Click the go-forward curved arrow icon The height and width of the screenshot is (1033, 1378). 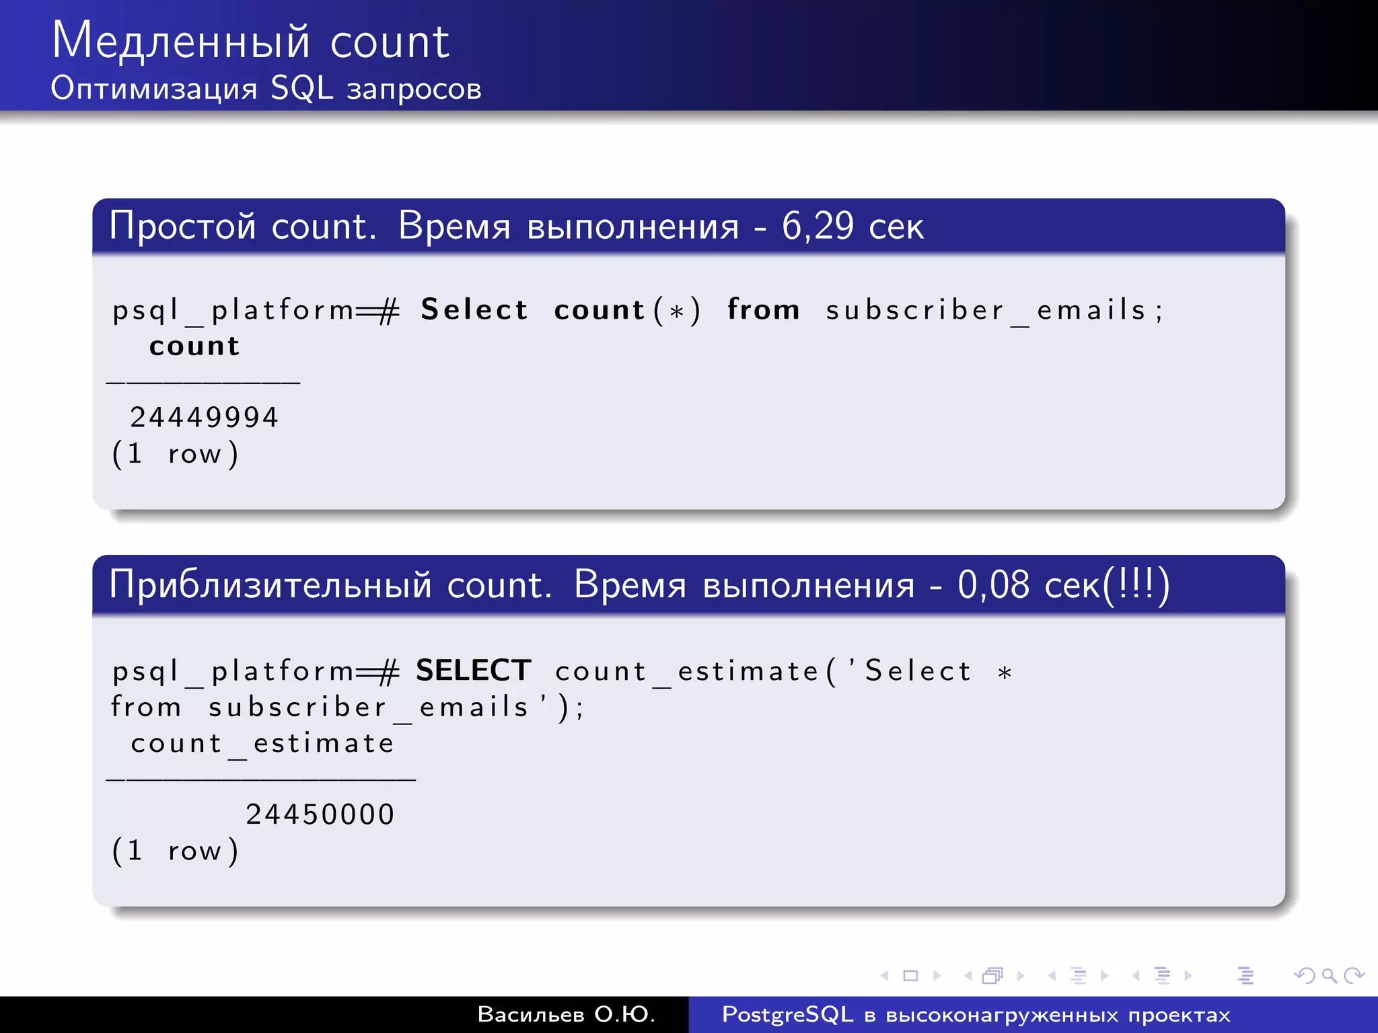[x=1354, y=975]
